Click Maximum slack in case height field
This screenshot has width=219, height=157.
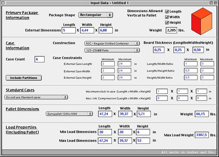coord(201,91)
